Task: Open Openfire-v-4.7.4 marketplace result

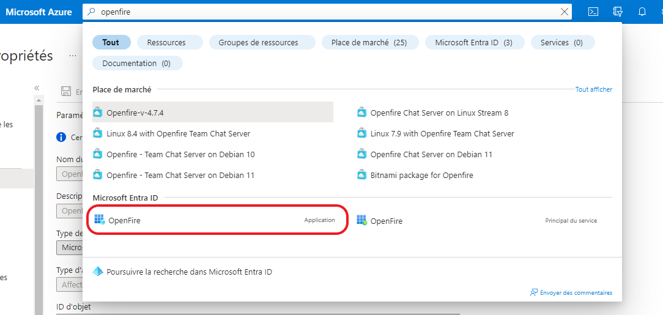Action: click(x=213, y=113)
